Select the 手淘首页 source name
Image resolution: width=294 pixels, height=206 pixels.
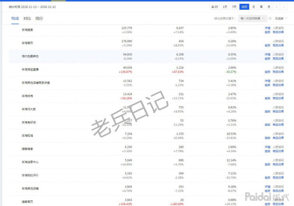tap(28, 43)
